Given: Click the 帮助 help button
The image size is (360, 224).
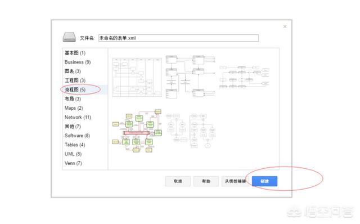Looking at the screenshot, I should pos(206,181).
